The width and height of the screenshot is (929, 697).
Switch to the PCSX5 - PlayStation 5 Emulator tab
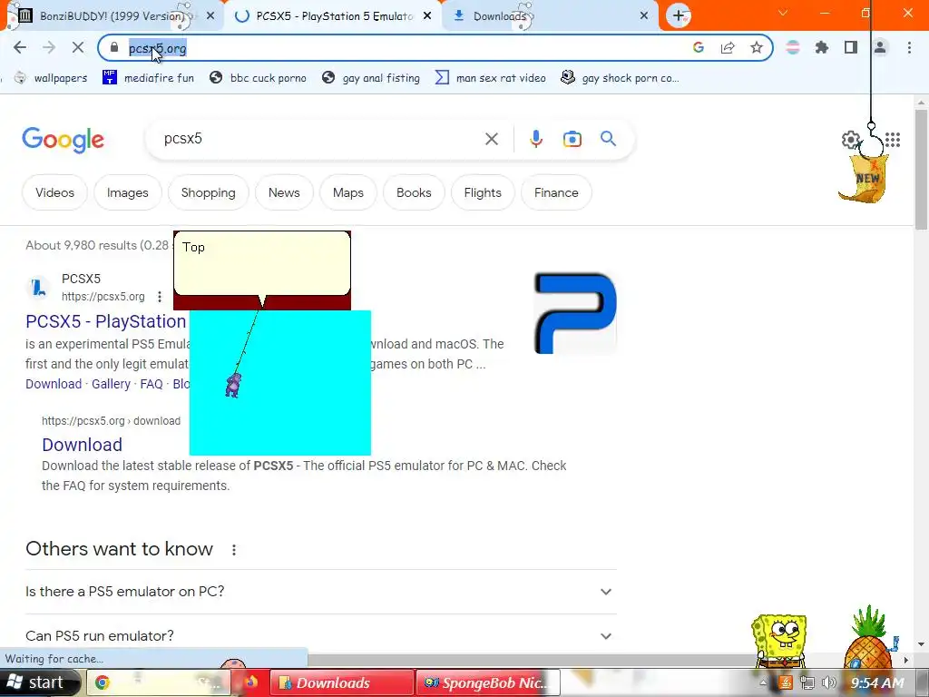(x=335, y=16)
